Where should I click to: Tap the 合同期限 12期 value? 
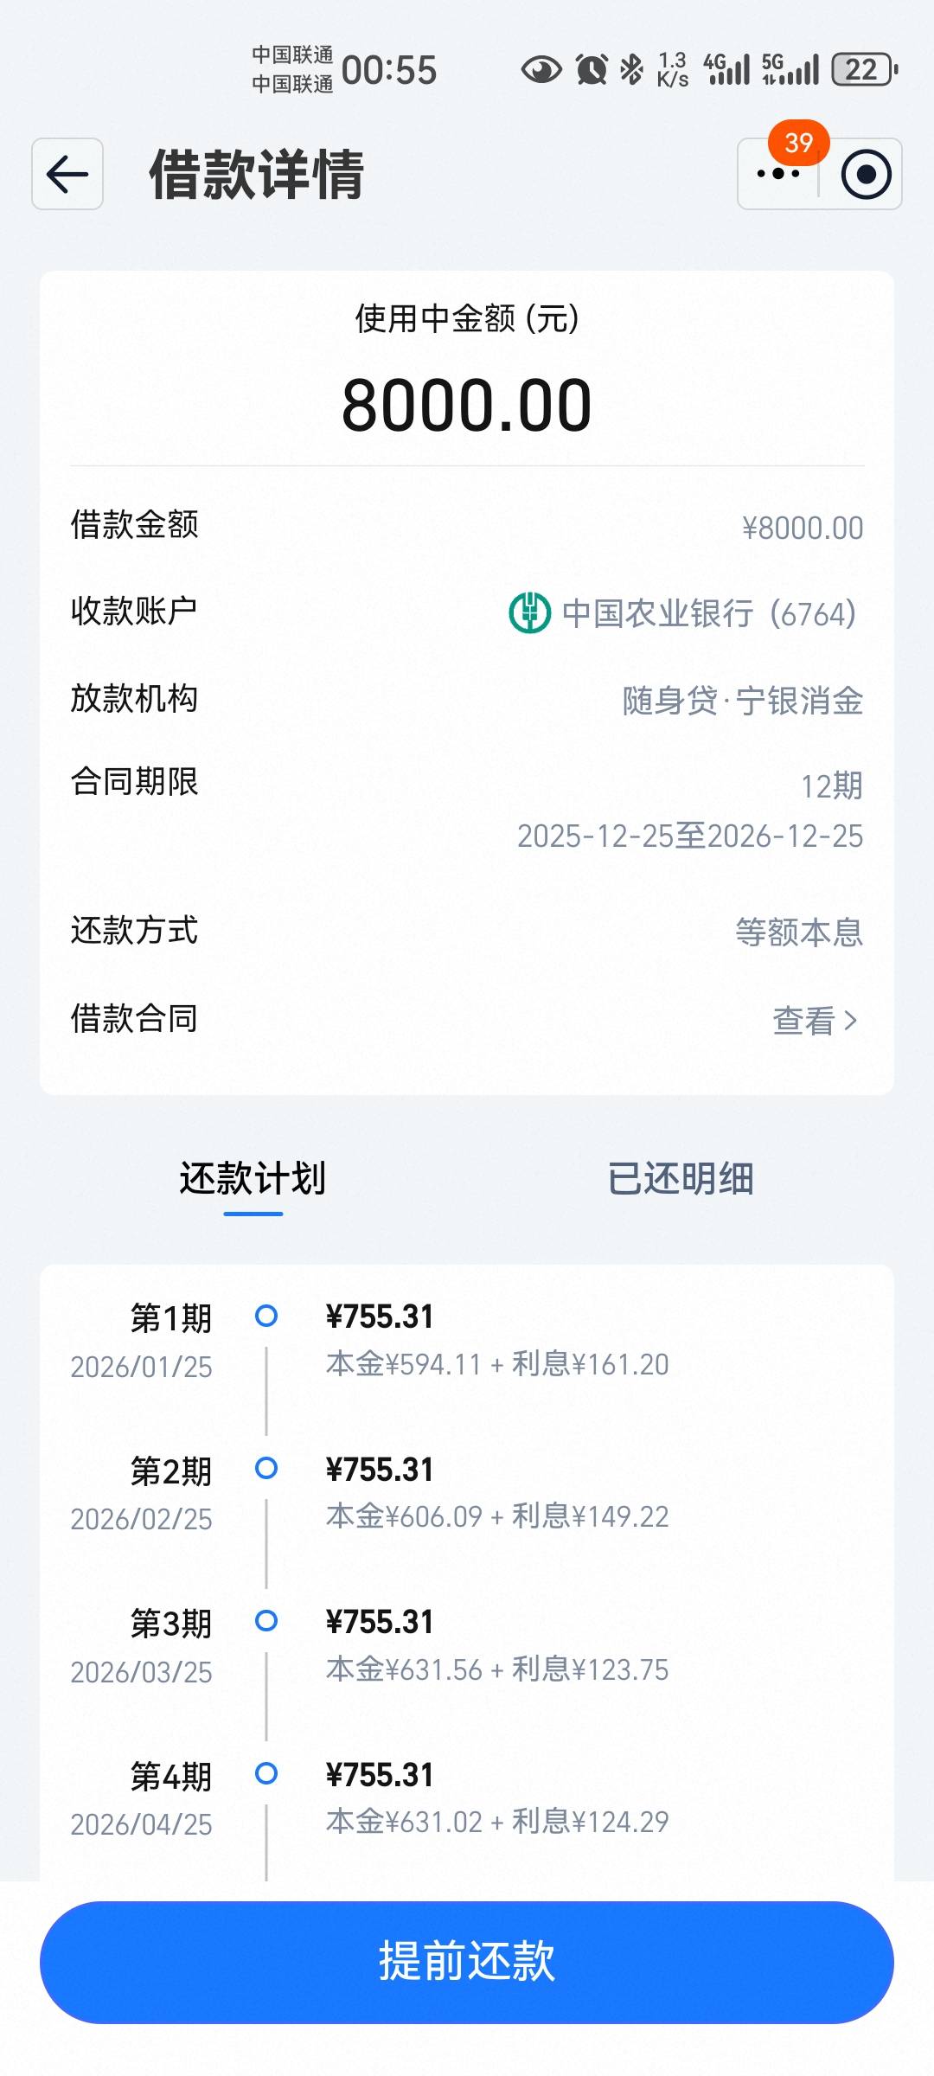[831, 786]
